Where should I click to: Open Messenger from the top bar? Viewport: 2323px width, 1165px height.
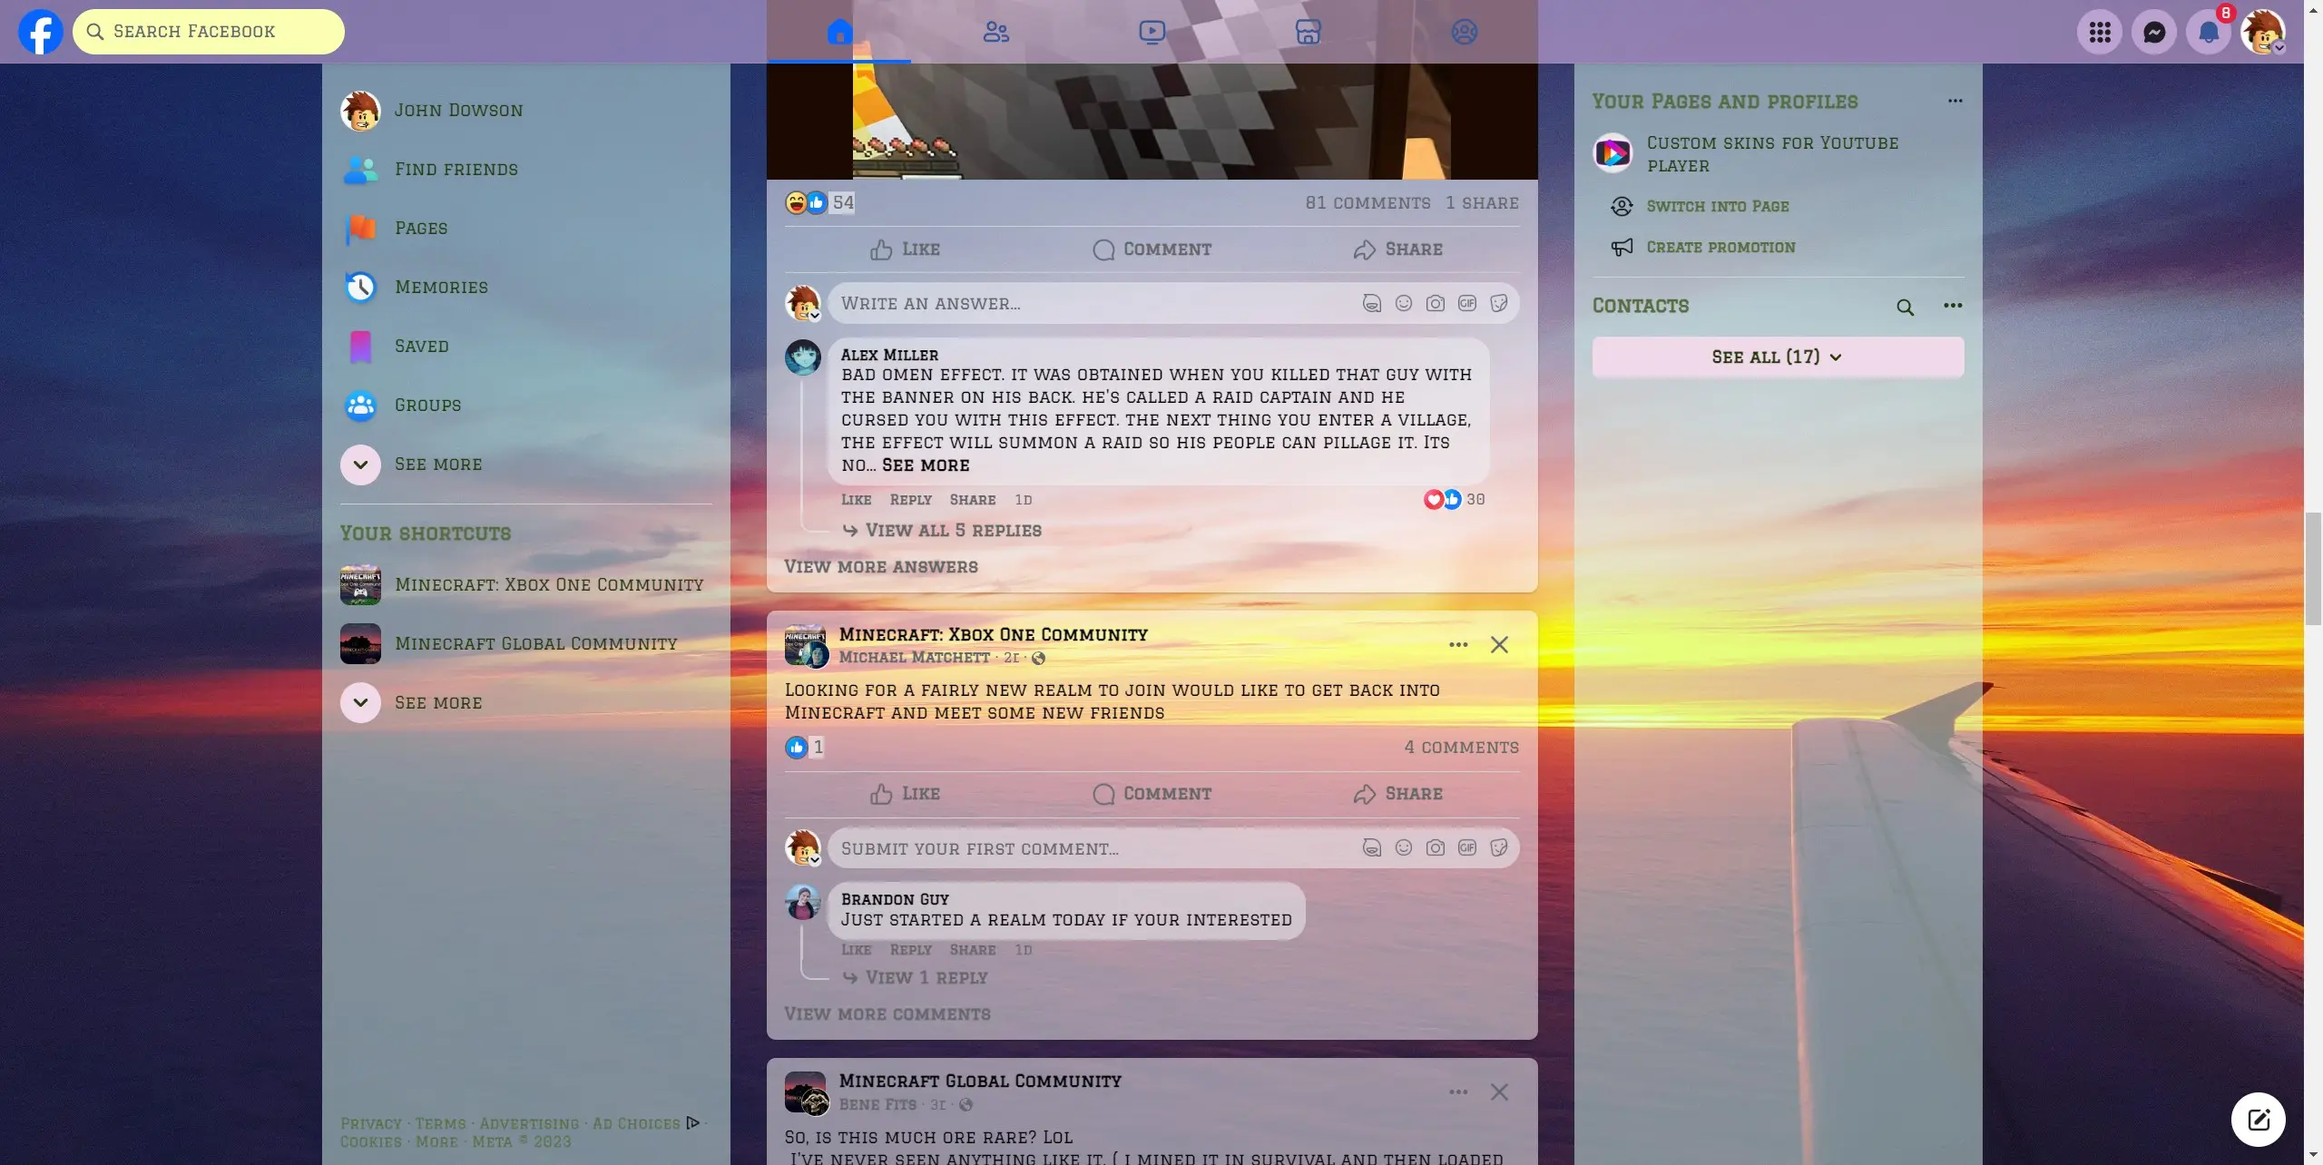click(2154, 33)
